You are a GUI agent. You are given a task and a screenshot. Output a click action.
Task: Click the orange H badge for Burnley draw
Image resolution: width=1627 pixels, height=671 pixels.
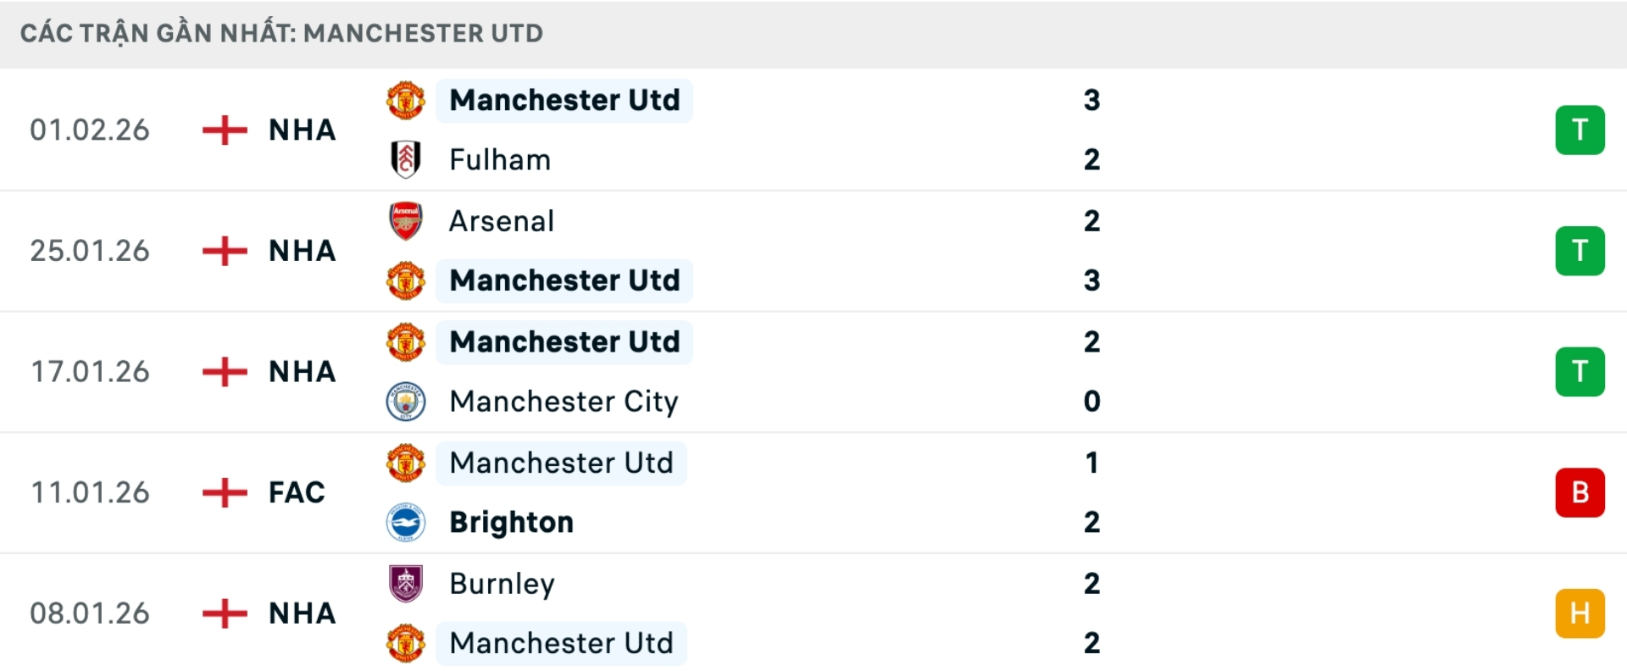[x=1580, y=613]
